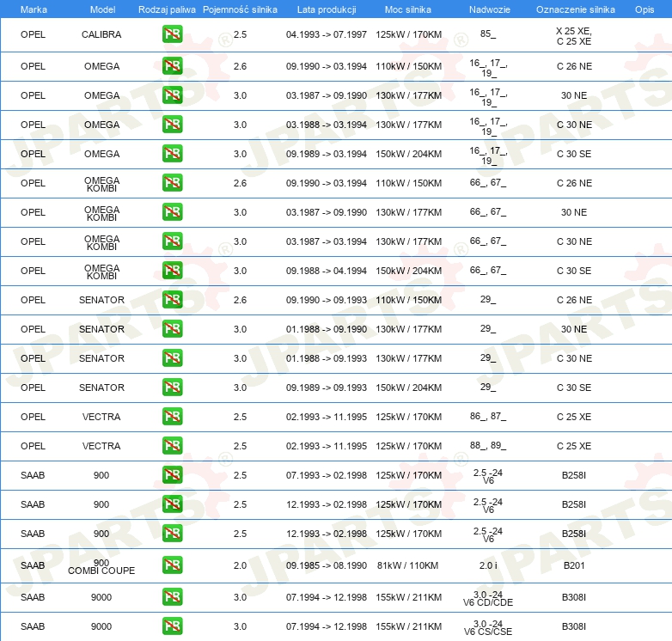The width and height of the screenshot is (672, 641).
Task: Select the model cell '900 COMBI COUPE'
Action: [101, 566]
